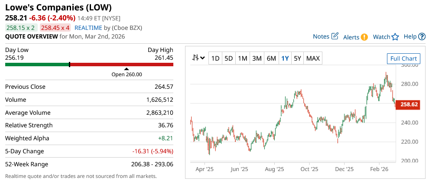The image size is (429, 181).
Task: Select the 1Y chart range
Action: coord(285,58)
